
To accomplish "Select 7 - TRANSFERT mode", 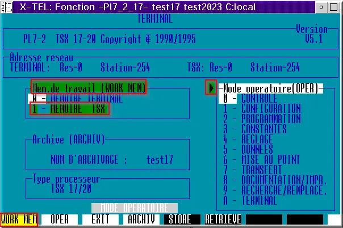I will (253, 170).
